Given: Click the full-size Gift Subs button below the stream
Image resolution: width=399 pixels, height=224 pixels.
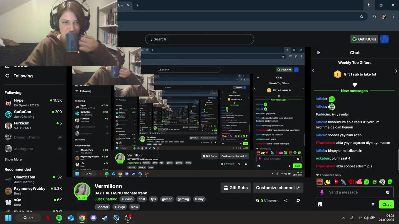Looking at the screenshot, I should [236, 188].
